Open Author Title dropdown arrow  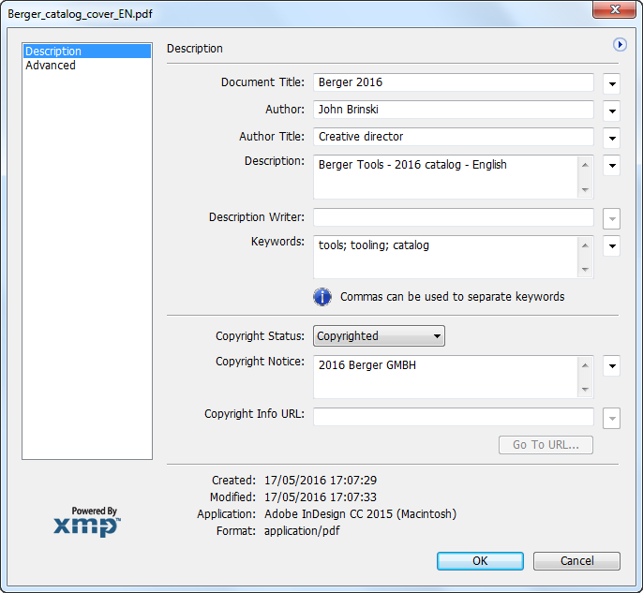pos(611,138)
